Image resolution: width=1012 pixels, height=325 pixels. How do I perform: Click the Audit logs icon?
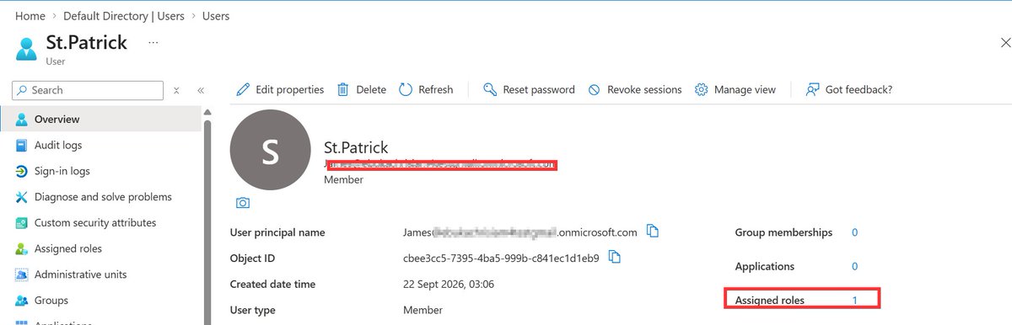[21, 146]
